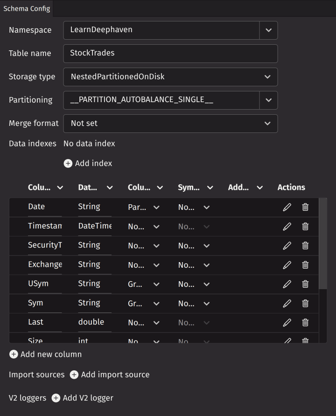Image resolution: width=336 pixels, height=416 pixels.
Task: Expand column type dropdown for Date row
Action: [156, 208]
